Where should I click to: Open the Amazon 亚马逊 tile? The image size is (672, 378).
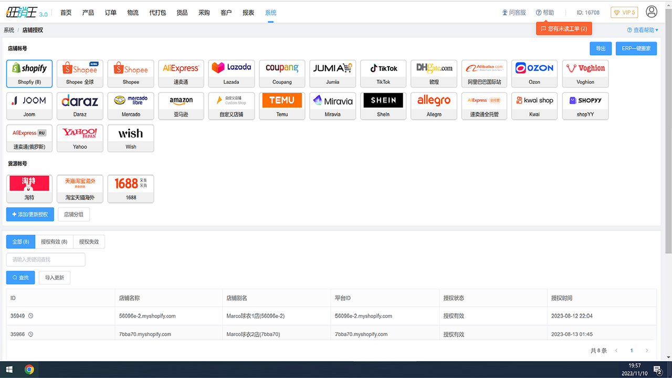[x=181, y=106]
